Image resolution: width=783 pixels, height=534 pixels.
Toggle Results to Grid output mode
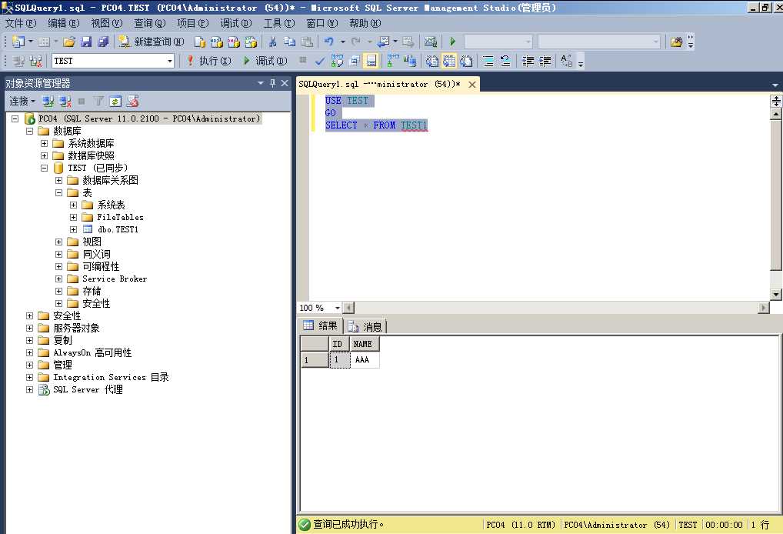pos(449,61)
